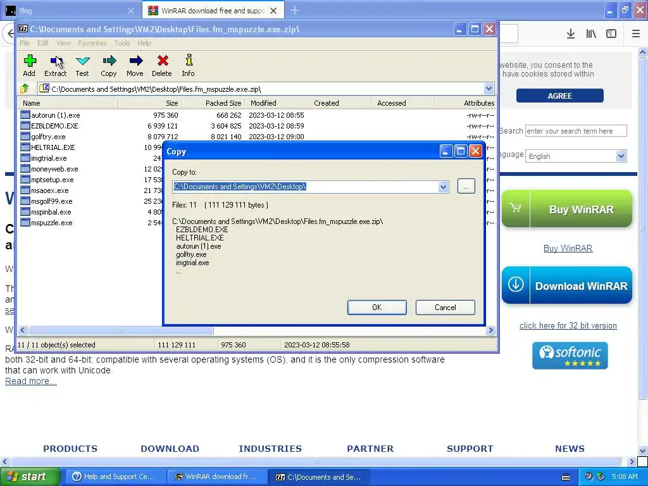The height and width of the screenshot is (486, 648).
Task: Open the browser hamburger menu
Action: click(635, 34)
